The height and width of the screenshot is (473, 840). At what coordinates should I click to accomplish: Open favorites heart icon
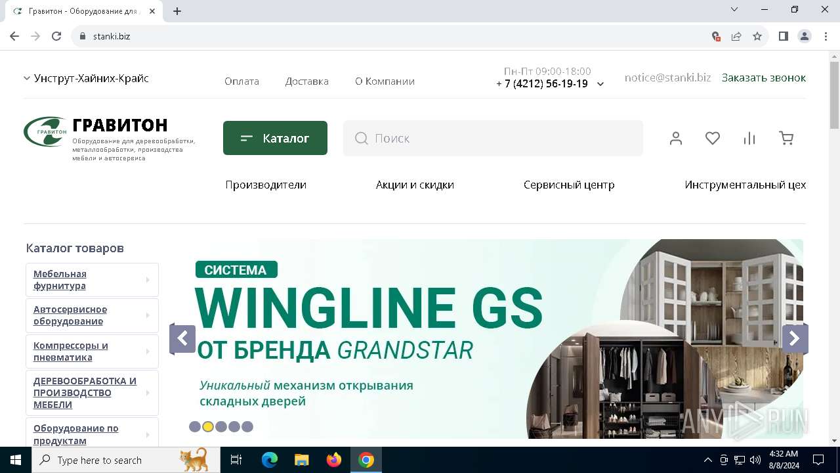click(x=713, y=138)
